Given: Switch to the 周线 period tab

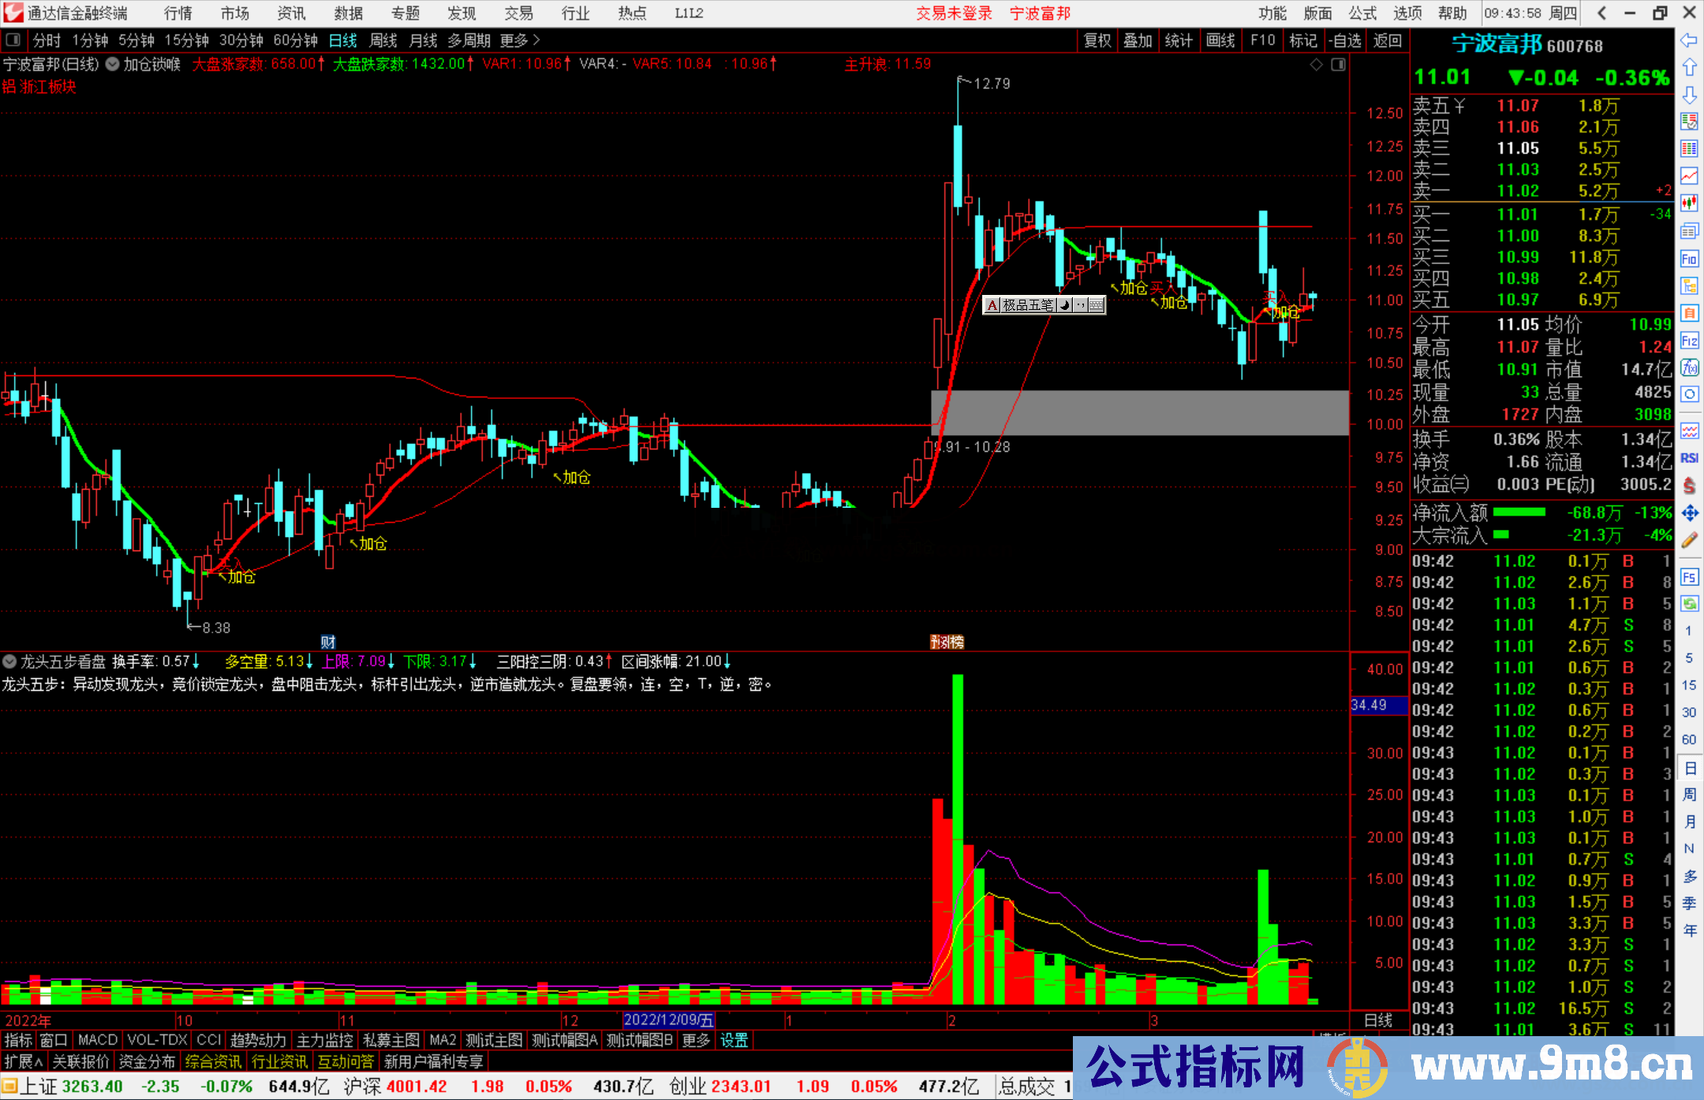Looking at the screenshot, I should (383, 40).
